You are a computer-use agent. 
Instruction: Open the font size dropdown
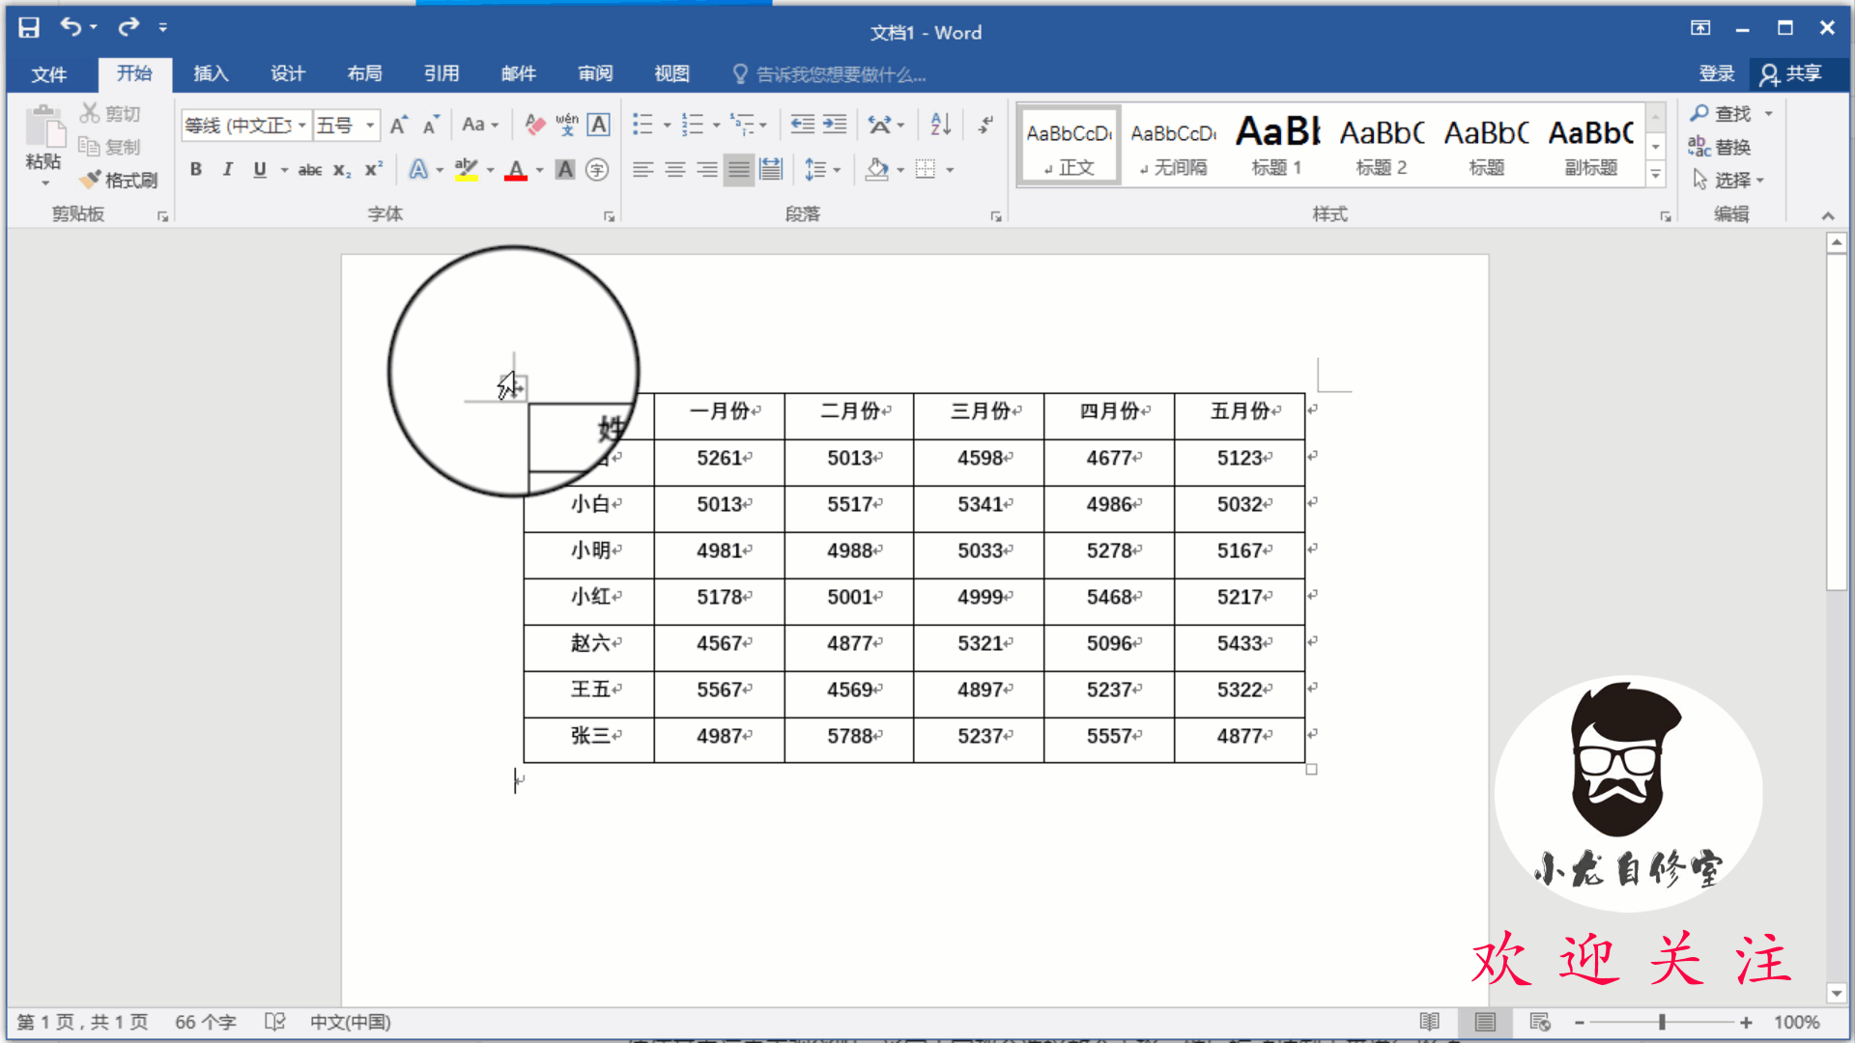click(x=369, y=126)
